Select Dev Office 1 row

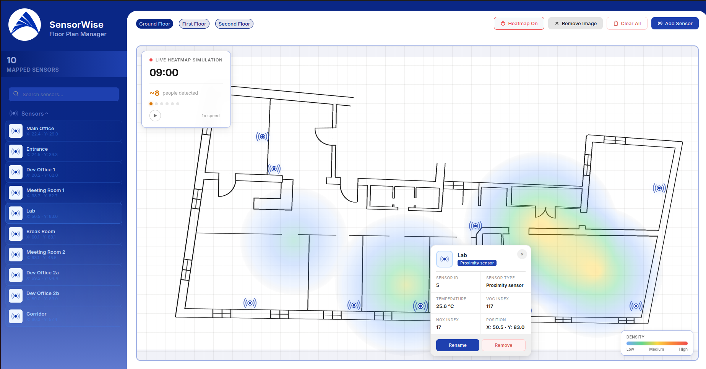coord(64,172)
